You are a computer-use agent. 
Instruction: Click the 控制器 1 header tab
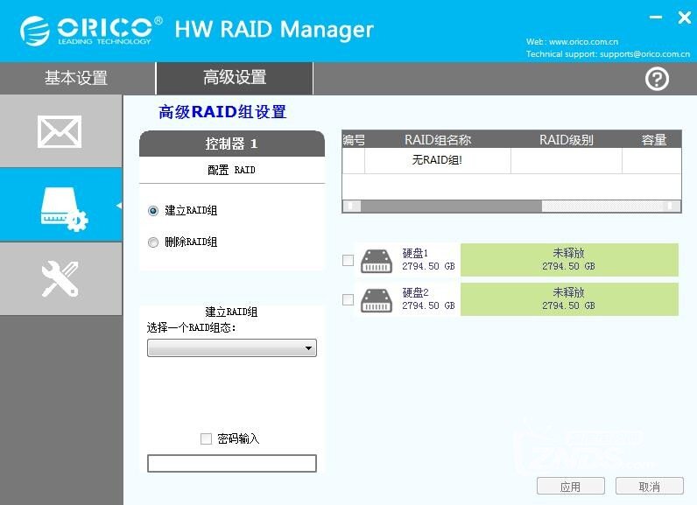pos(231,144)
